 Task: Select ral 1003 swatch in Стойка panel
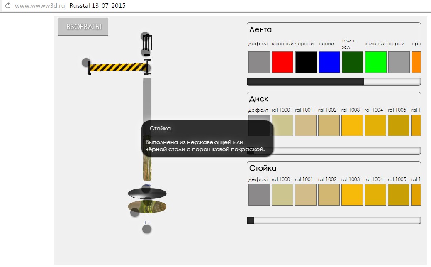352,195
